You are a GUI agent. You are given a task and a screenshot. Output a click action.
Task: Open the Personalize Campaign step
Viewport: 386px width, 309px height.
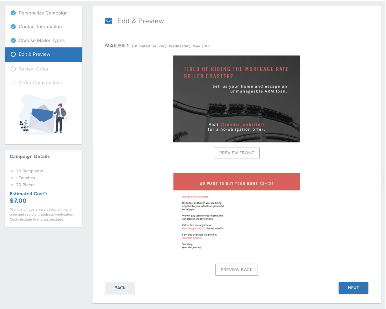pos(43,13)
